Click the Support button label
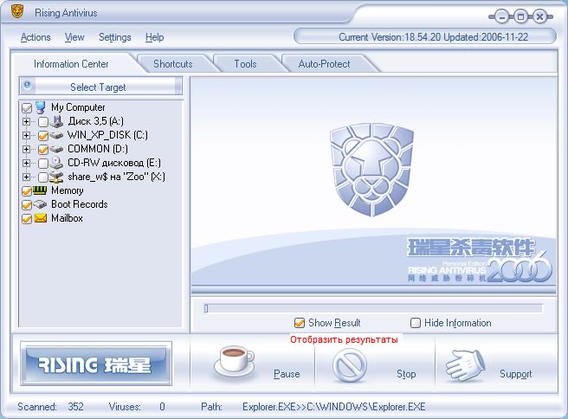This screenshot has height=419, width=568. (x=516, y=374)
